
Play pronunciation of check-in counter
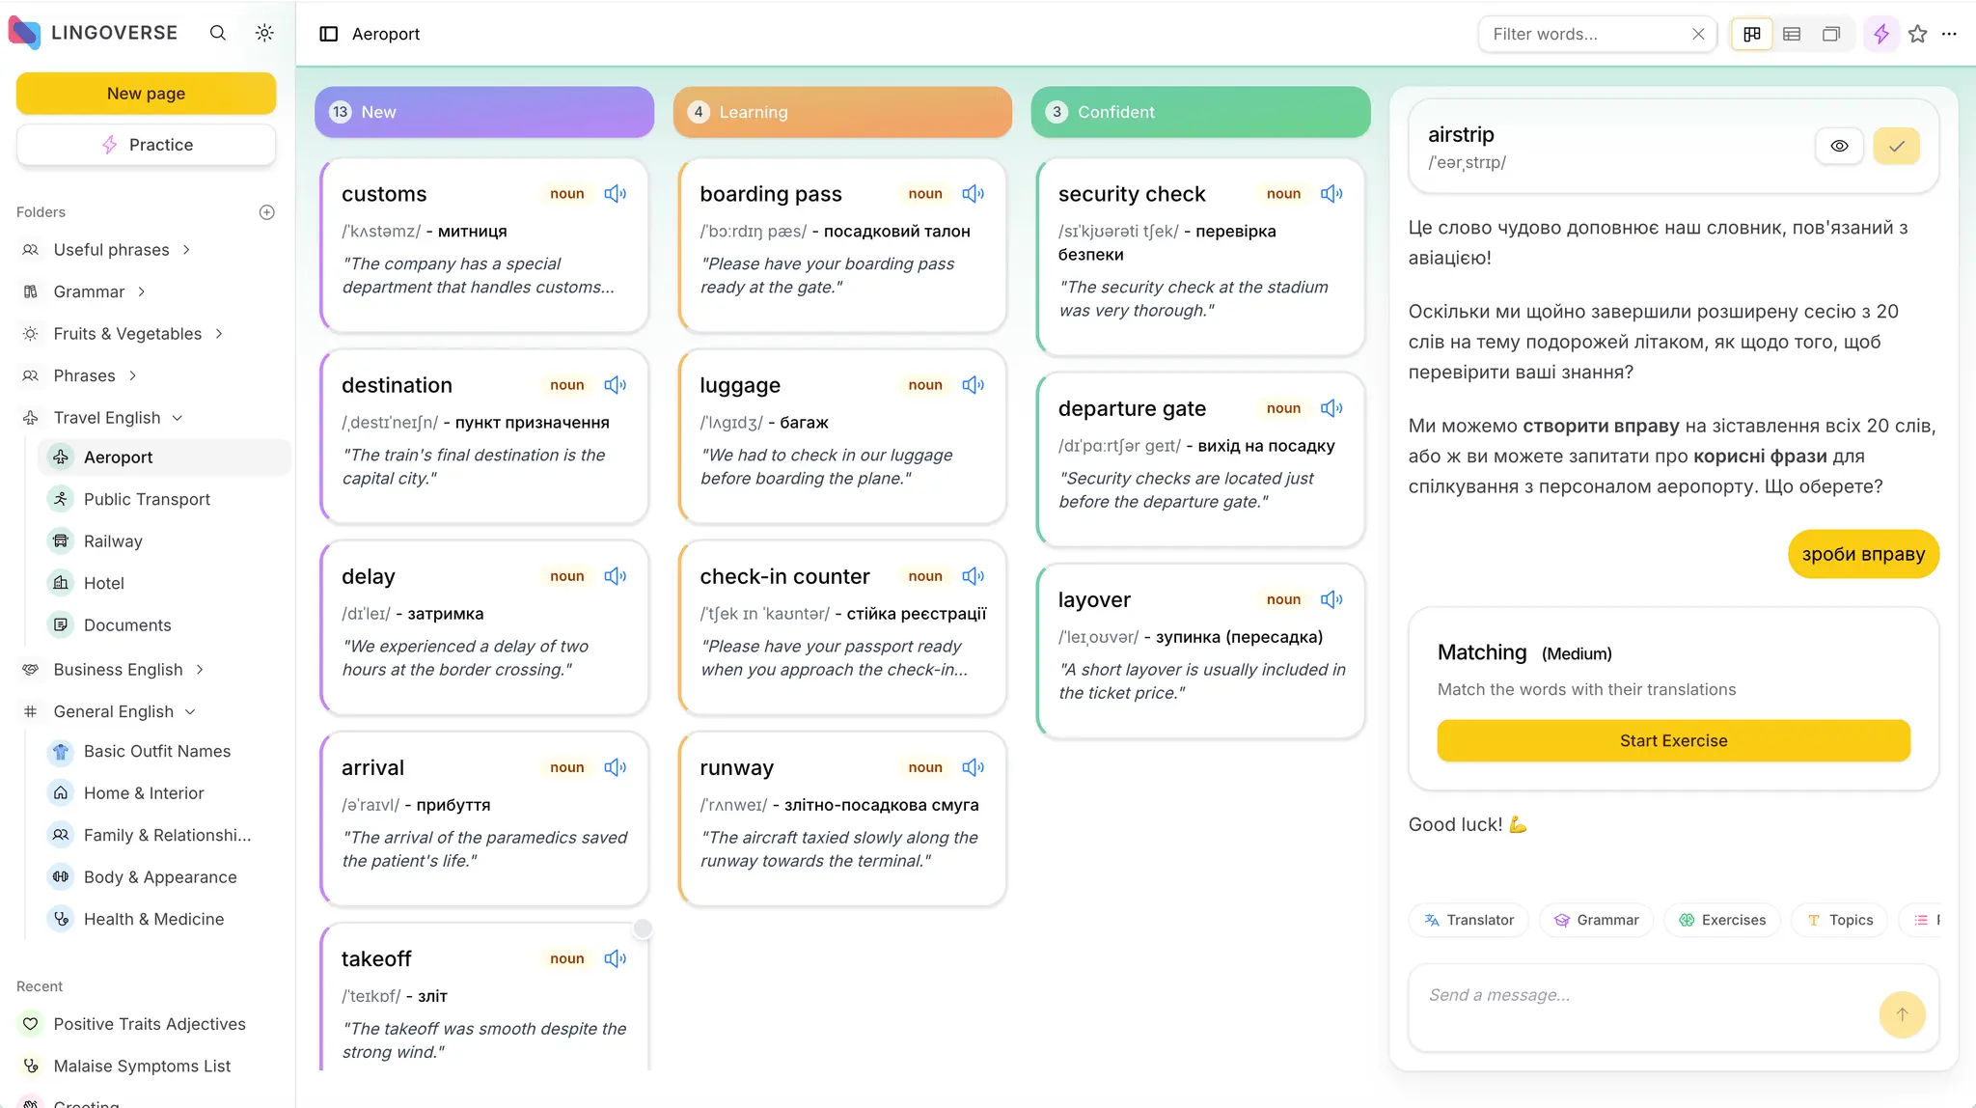pyautogui.click(x=974, y=576)
